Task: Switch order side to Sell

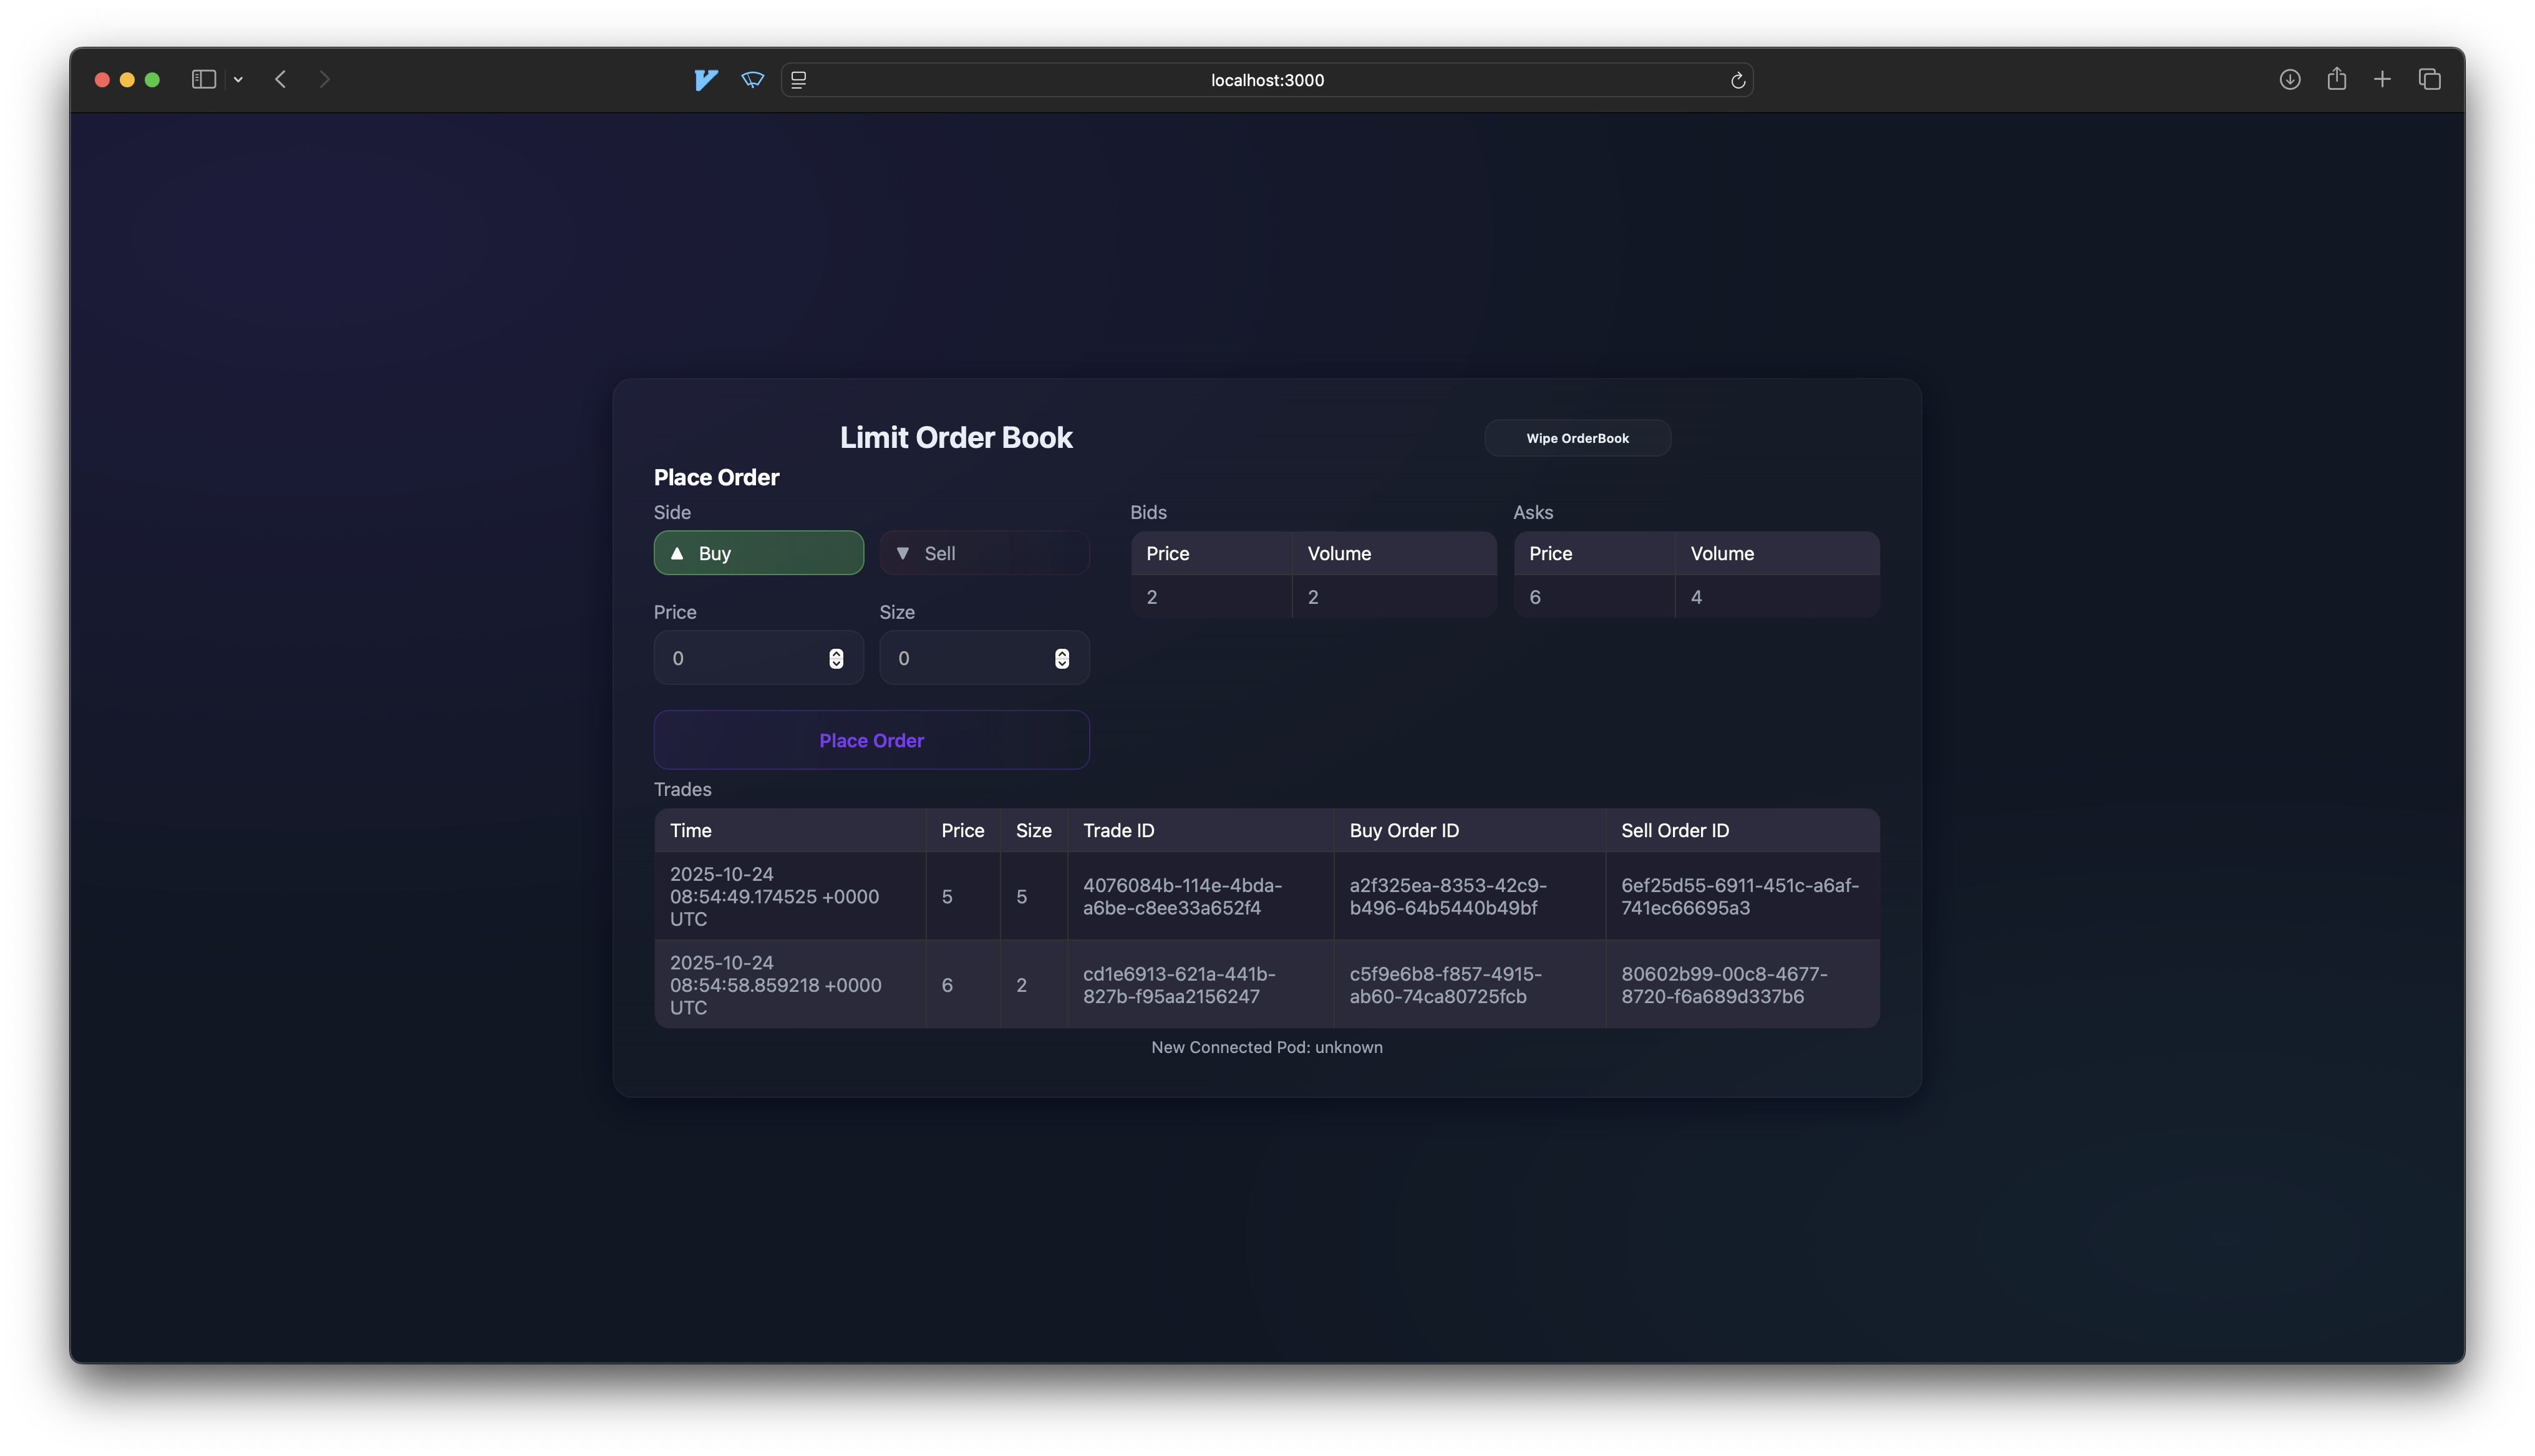Action: click(x=984, y=553)
